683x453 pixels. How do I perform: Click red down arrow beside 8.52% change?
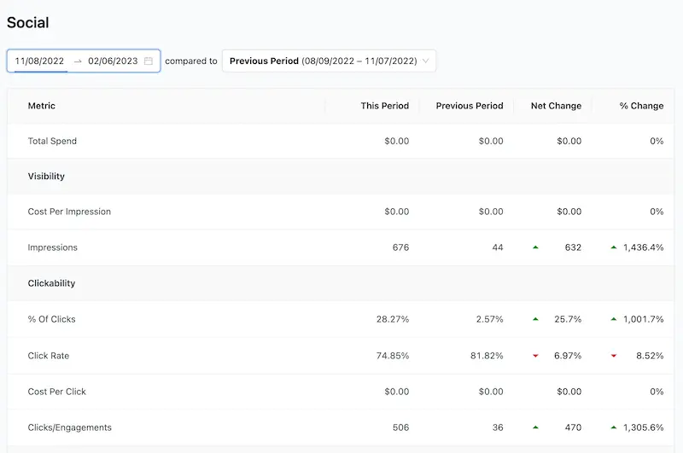pyautogui.click(x=613, y=356)
